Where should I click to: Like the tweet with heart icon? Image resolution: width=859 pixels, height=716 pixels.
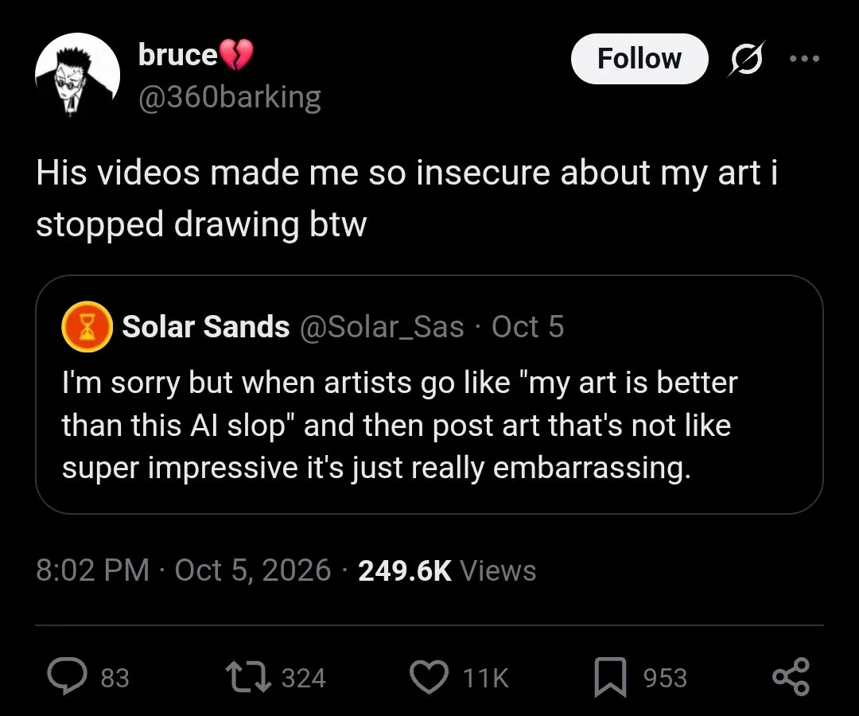[429, 677]
